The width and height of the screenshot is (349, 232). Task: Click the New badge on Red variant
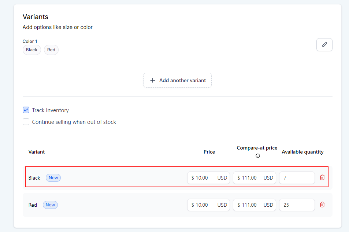50,205
